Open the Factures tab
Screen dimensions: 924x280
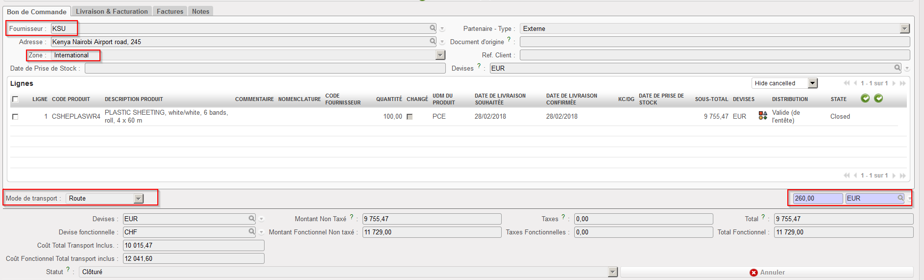[x=170, y=11]
